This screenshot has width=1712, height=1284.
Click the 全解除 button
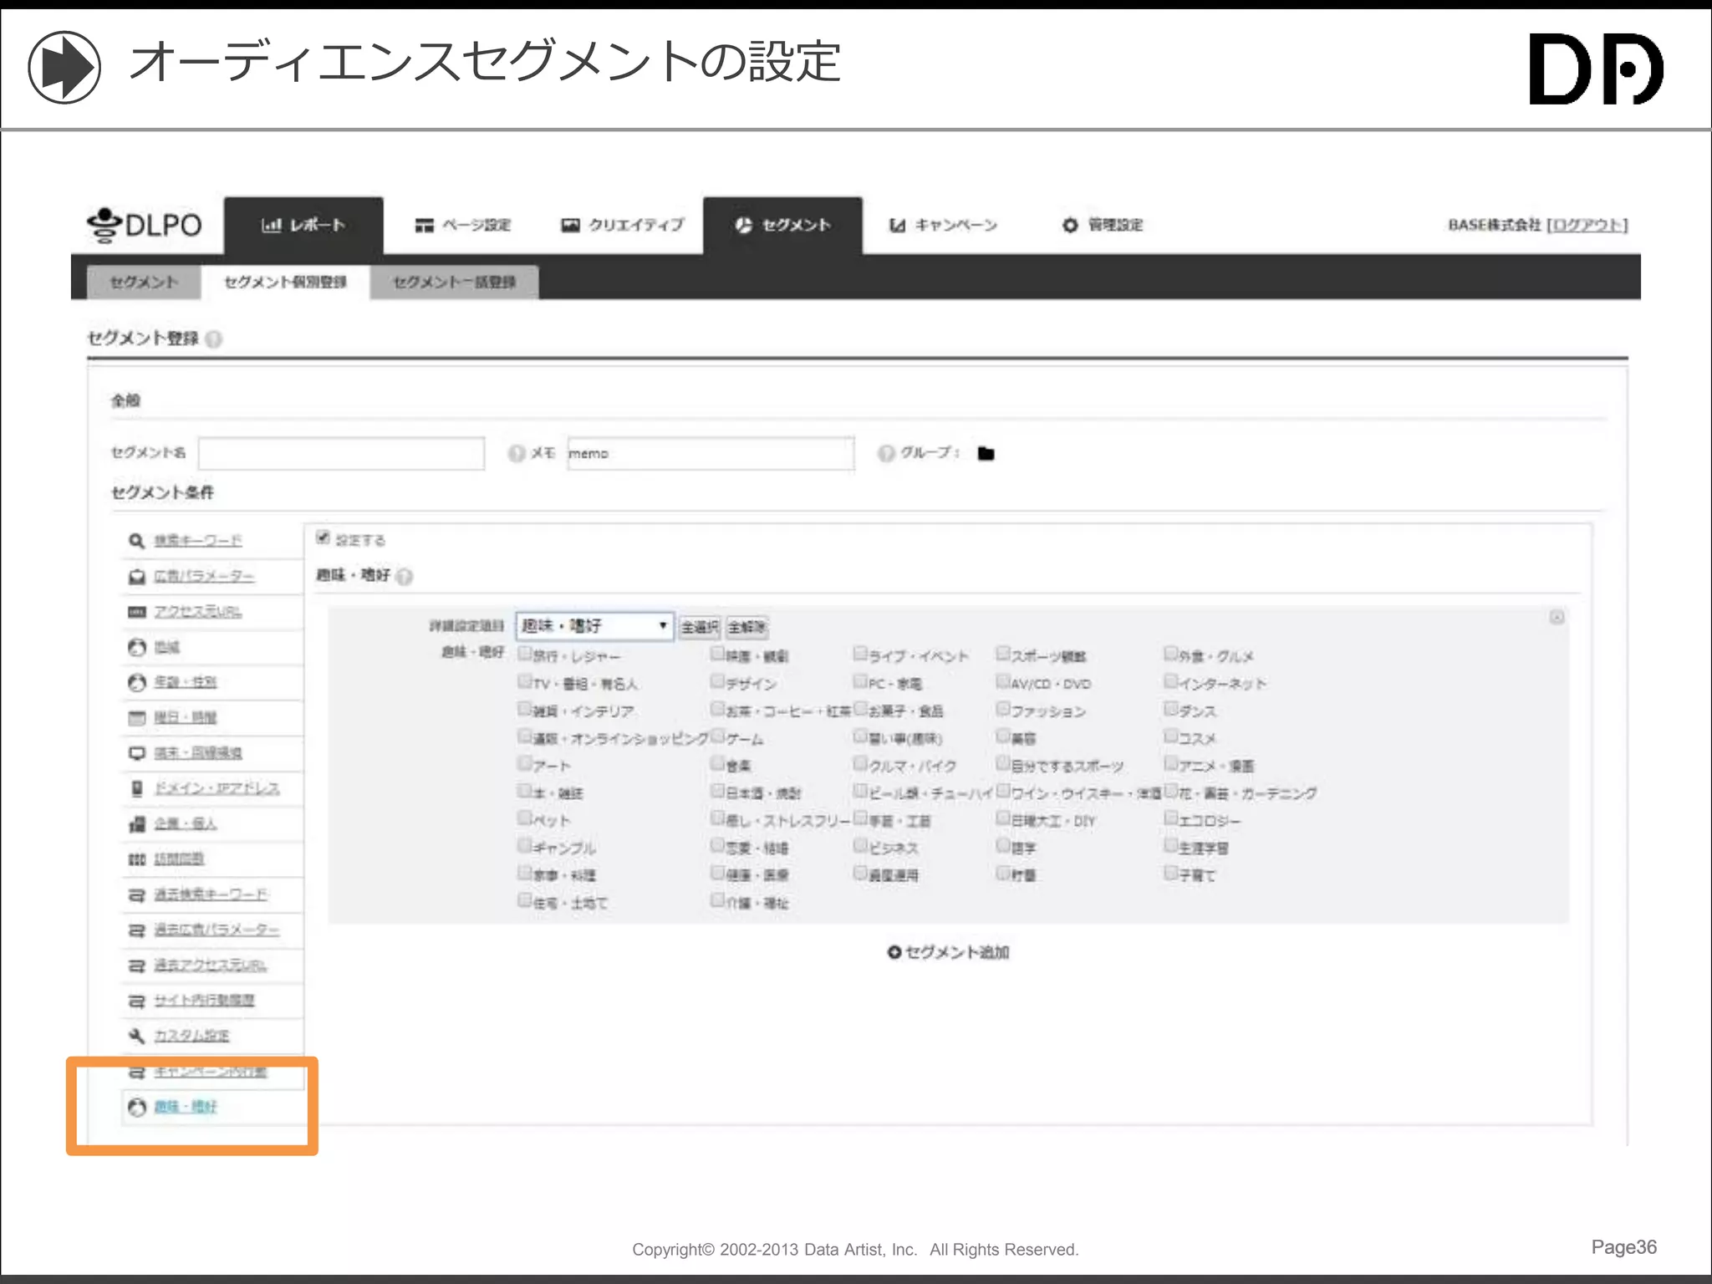click(x=746, y=627)
